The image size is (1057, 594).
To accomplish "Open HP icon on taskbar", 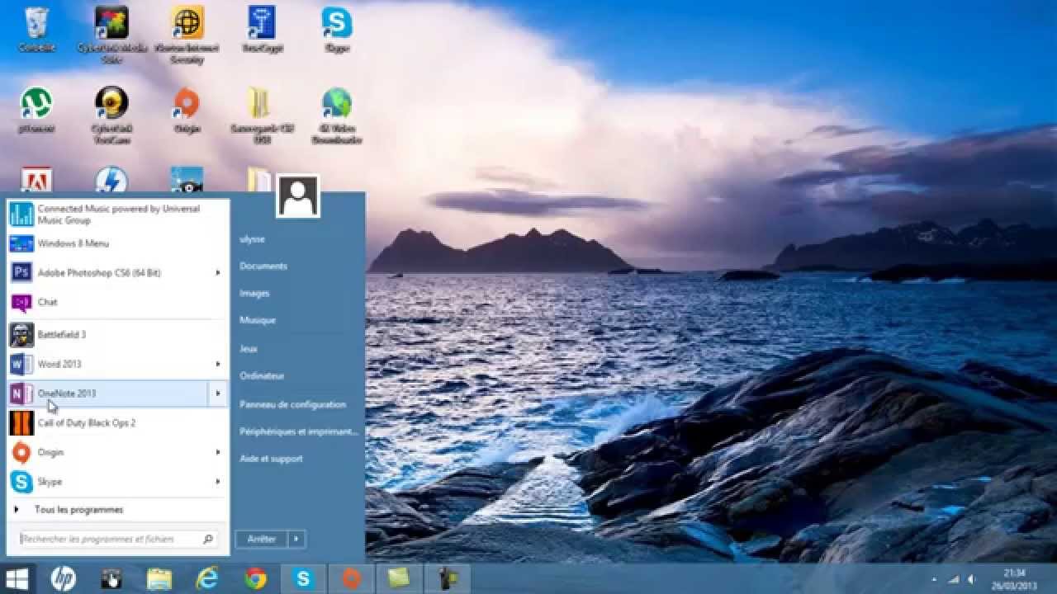I will click(x=63, y=579).
